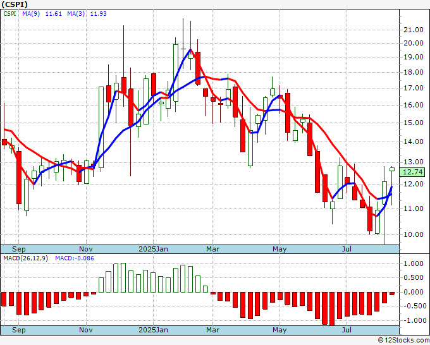Select the MA(9) legend label

31,14
